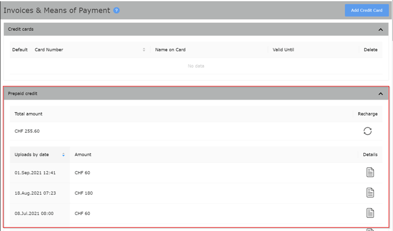Open details document for 01.Sep.2021 upload
The width and height of the screenshot is (393, 231).
[370, 172]
